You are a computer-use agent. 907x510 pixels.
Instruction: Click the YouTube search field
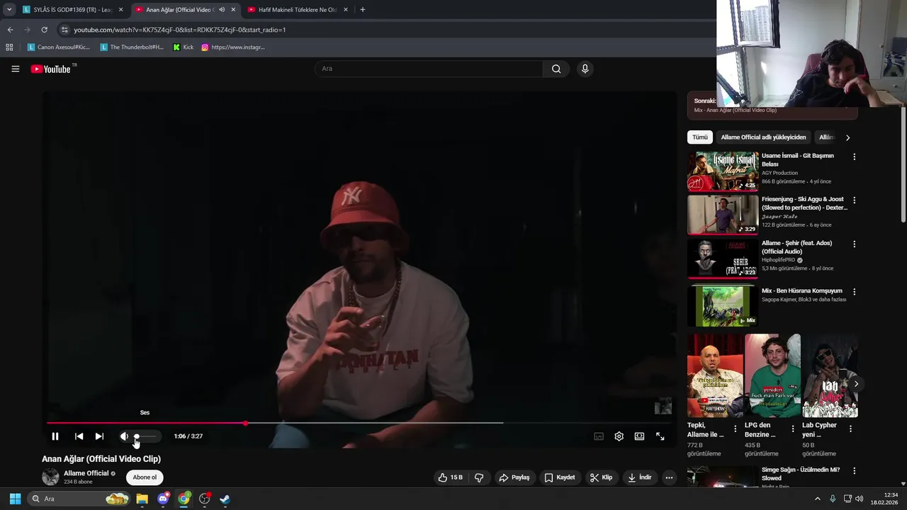429,69
